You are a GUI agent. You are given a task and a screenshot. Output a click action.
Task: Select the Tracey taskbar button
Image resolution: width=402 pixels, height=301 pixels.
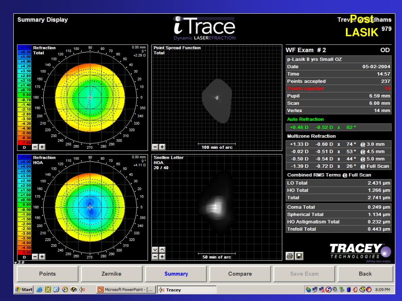tap(186, 290)
